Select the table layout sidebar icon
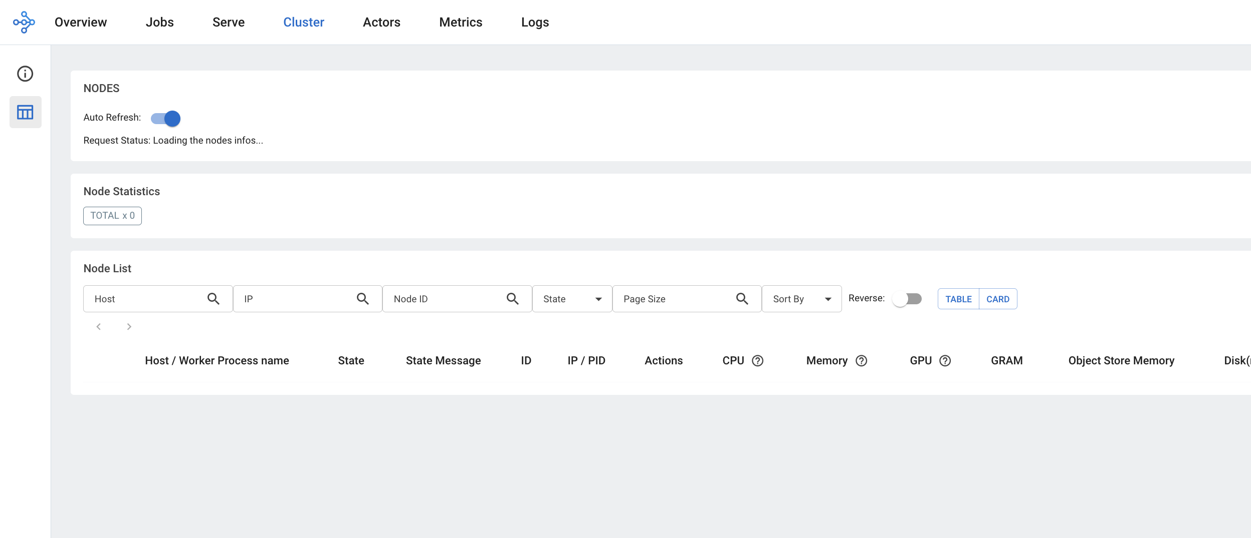 click(25, 112)
